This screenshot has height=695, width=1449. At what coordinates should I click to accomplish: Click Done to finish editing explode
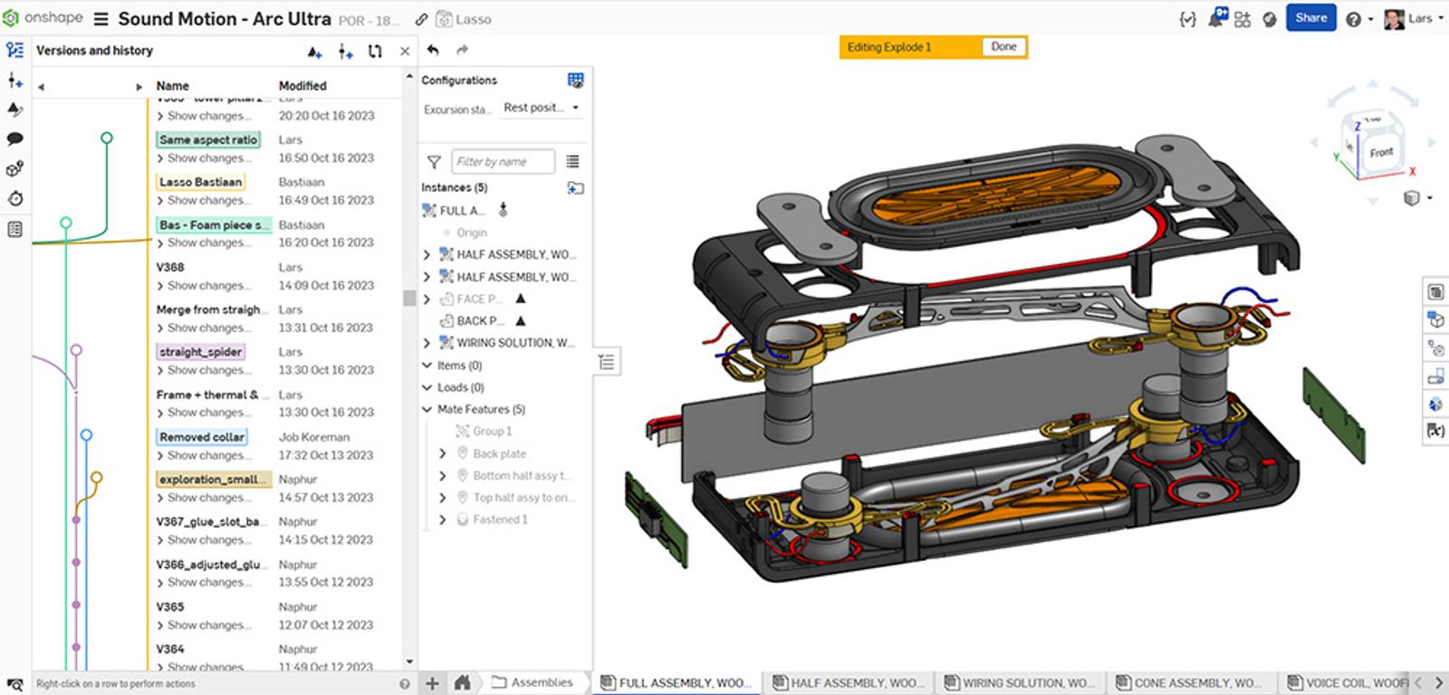click(x=1003, y=47)
